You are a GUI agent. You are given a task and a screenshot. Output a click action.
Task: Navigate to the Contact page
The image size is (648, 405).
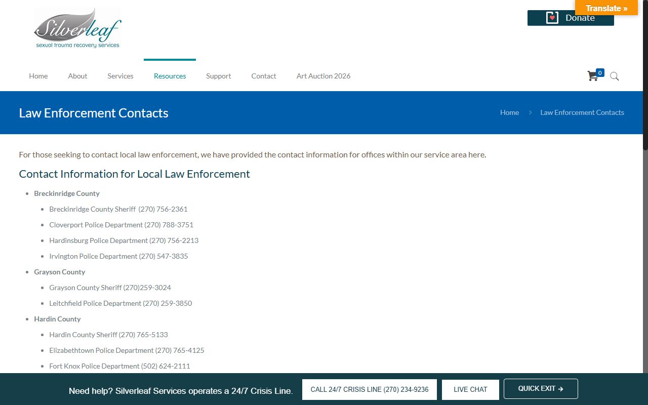[x=263, y=76]
